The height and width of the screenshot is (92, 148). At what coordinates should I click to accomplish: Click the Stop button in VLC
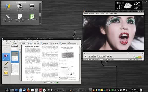coord(92,56)
